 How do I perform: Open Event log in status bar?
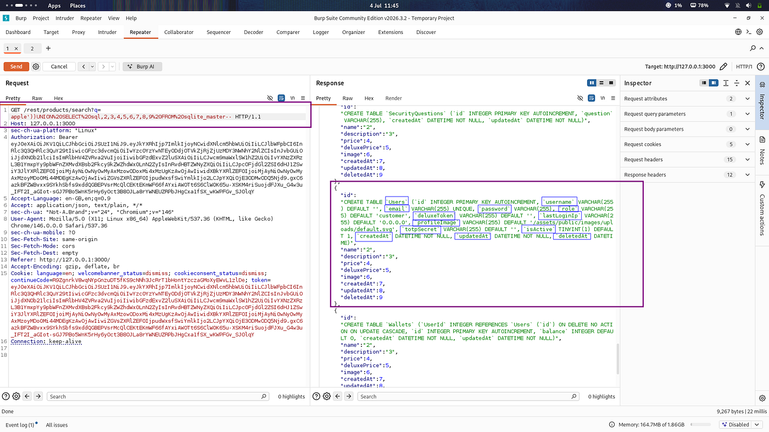21,424
